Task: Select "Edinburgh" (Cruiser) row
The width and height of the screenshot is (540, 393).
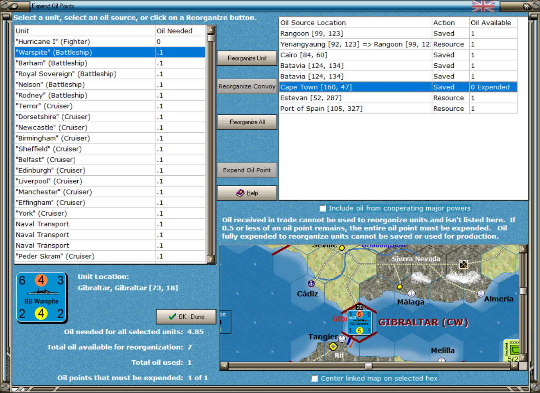Action: [110, 170]
